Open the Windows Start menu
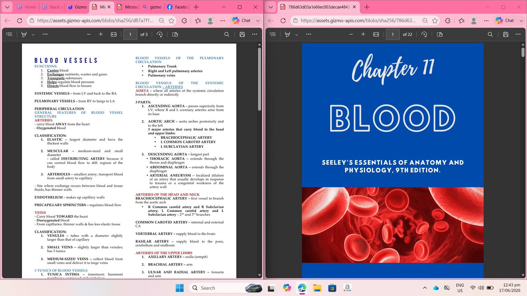The width and height of the screenshot is (527, 296). pos(180,288)
